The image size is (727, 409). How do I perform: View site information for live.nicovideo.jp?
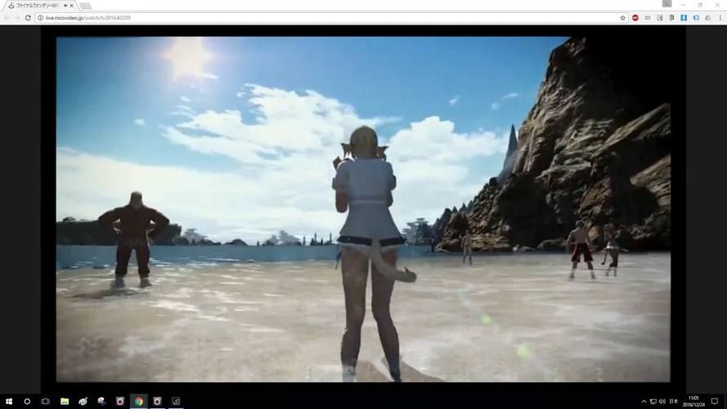click(x=40, y=18)
